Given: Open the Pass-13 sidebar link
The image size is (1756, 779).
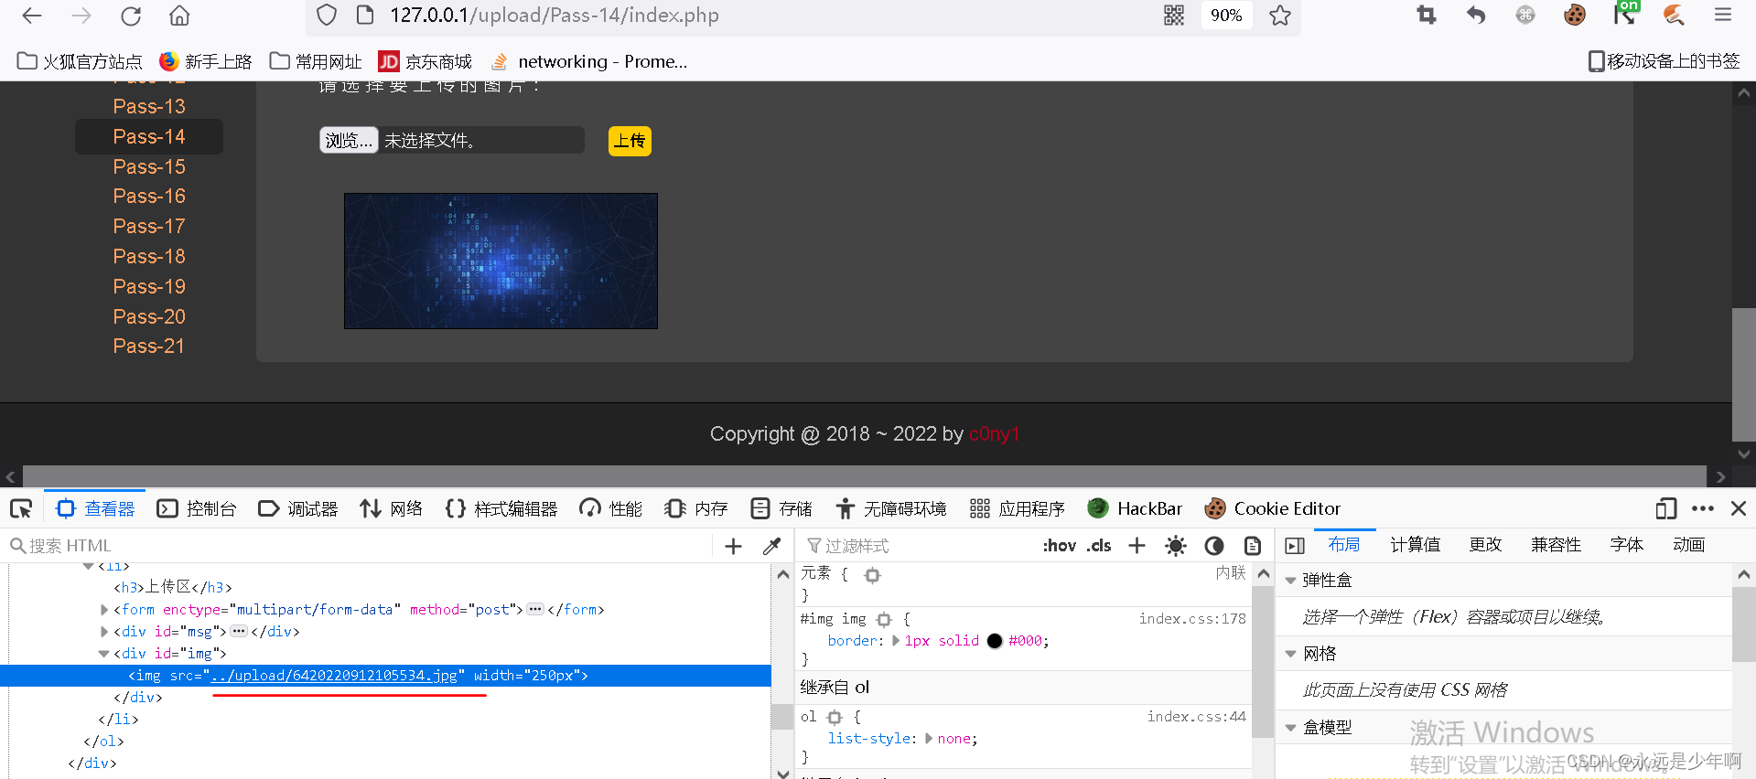Looking at the screenshot, I should (149, 106).
